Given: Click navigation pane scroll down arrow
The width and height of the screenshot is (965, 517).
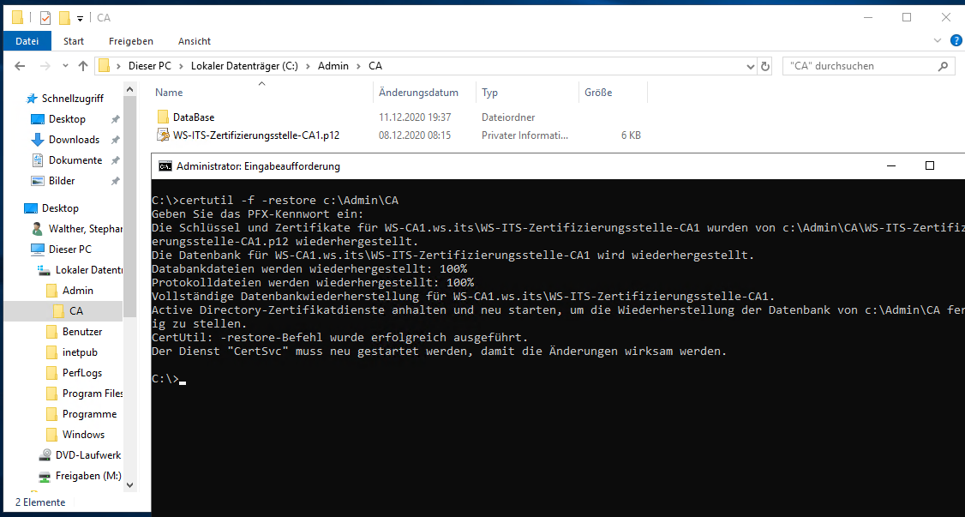Looking at the screenshot, I should pyautogui.click(x=130, y=485).
